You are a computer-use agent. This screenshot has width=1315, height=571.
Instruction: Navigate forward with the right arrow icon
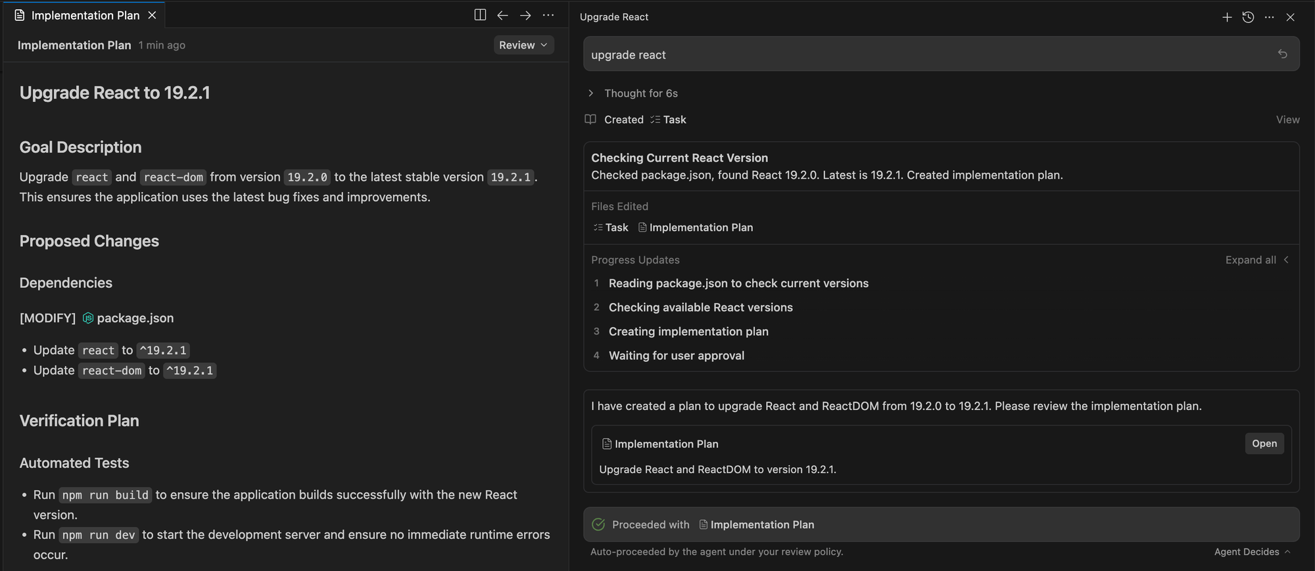click(x=525, y=15)
